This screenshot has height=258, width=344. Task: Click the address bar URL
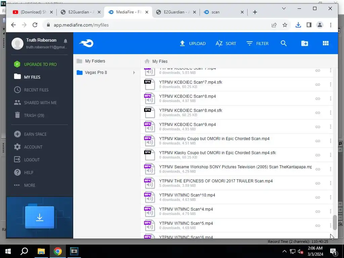pos(81,25)
